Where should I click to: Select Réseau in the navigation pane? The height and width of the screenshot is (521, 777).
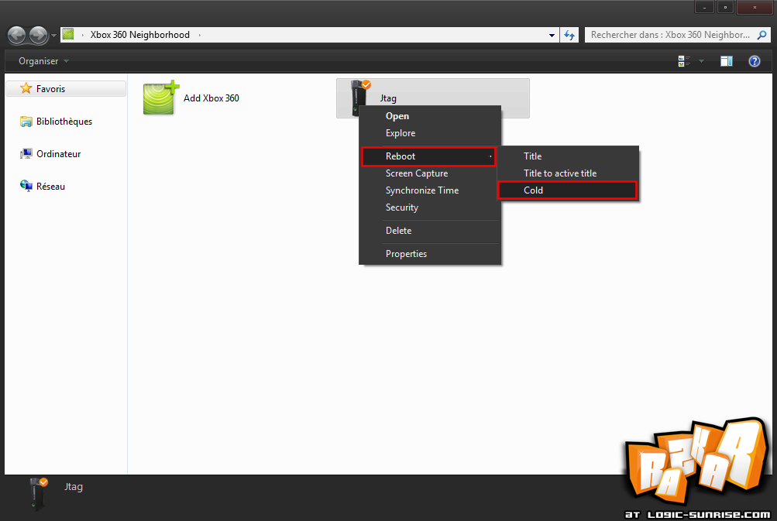click(x=43, y=187)
